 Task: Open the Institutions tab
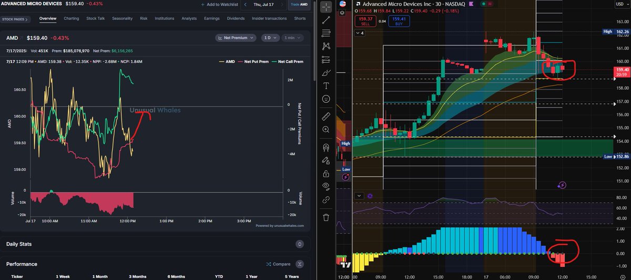(164, 18)
